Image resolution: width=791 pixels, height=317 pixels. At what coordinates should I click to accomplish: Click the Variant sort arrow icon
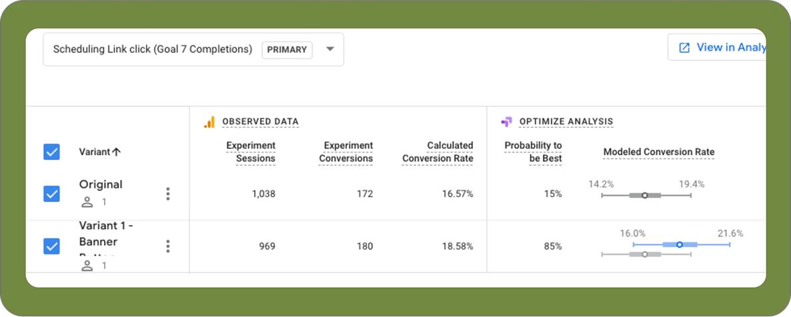(117, 152)
